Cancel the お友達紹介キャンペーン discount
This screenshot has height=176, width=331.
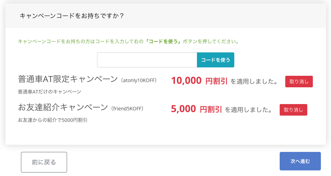pos(293,110)
